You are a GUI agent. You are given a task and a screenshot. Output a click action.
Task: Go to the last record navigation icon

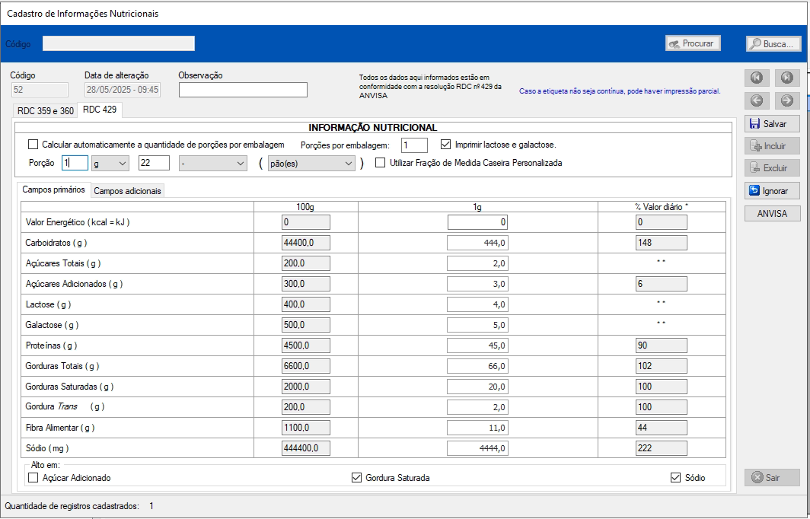point(786,78)
